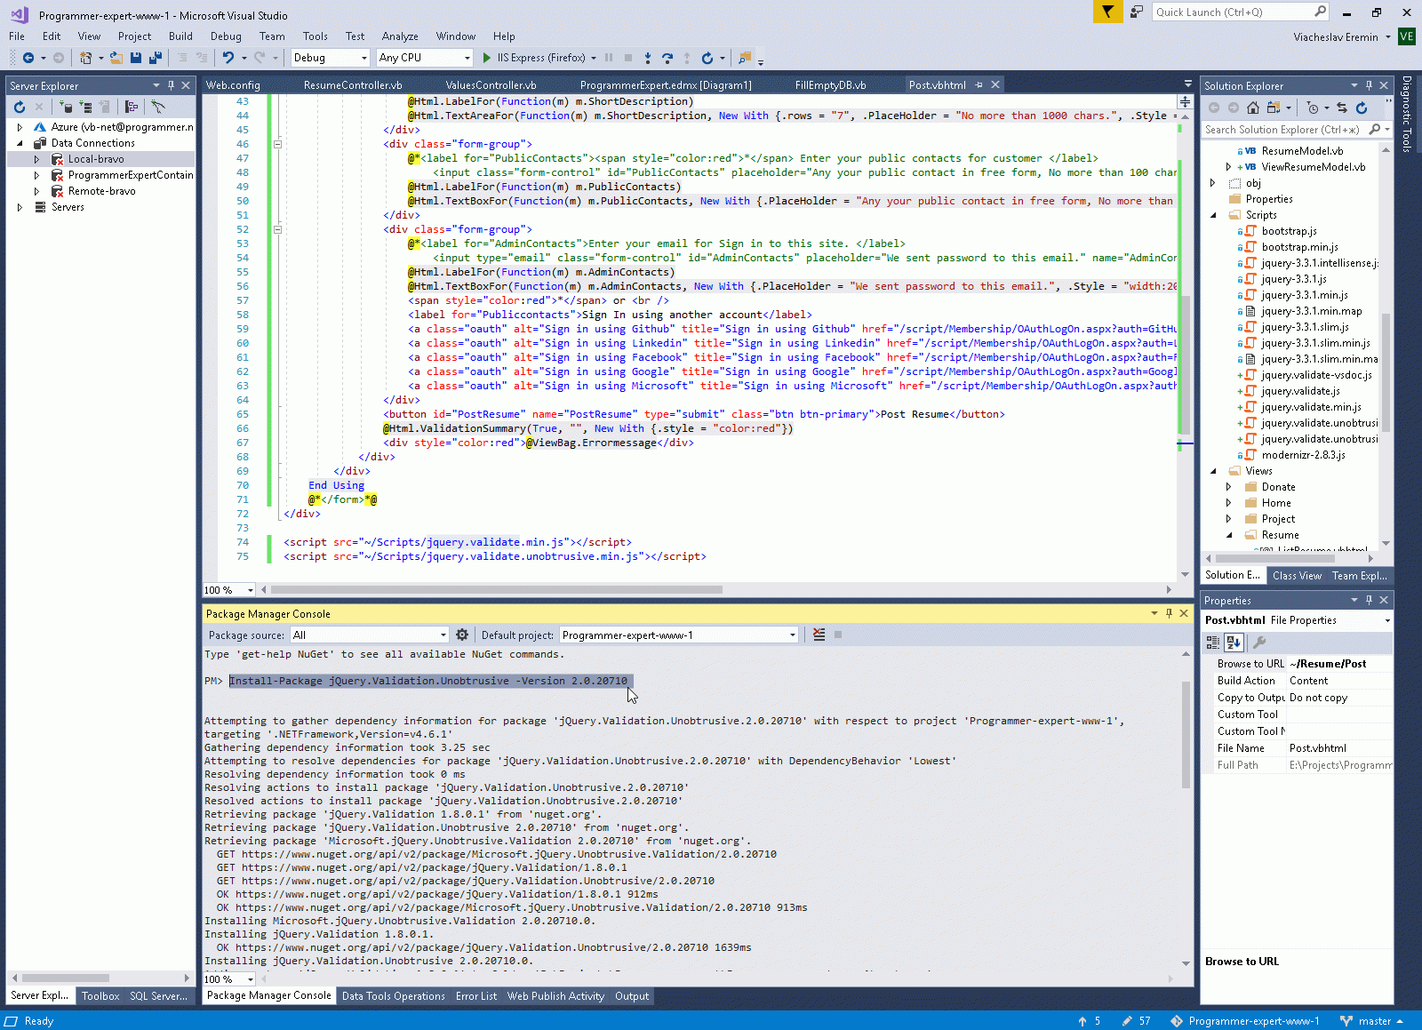Click the New Project toolbar icon
This screenshot has height=1030, width=1422.
[x=85, y=58]
